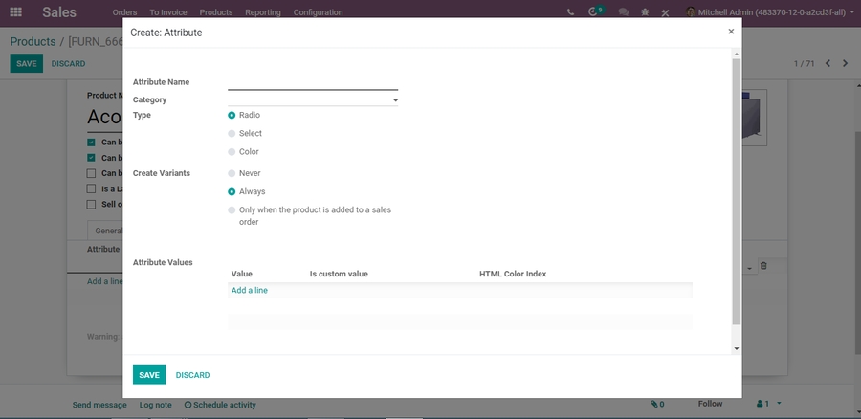Screen dimensions: 861x419
Task: Save the new attribute in dialog
Action: [148, 375]
